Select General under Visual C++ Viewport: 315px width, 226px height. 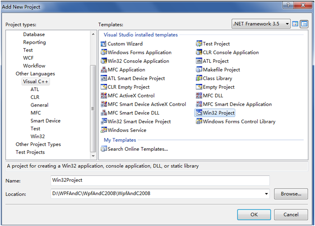[x=40, y=105]
